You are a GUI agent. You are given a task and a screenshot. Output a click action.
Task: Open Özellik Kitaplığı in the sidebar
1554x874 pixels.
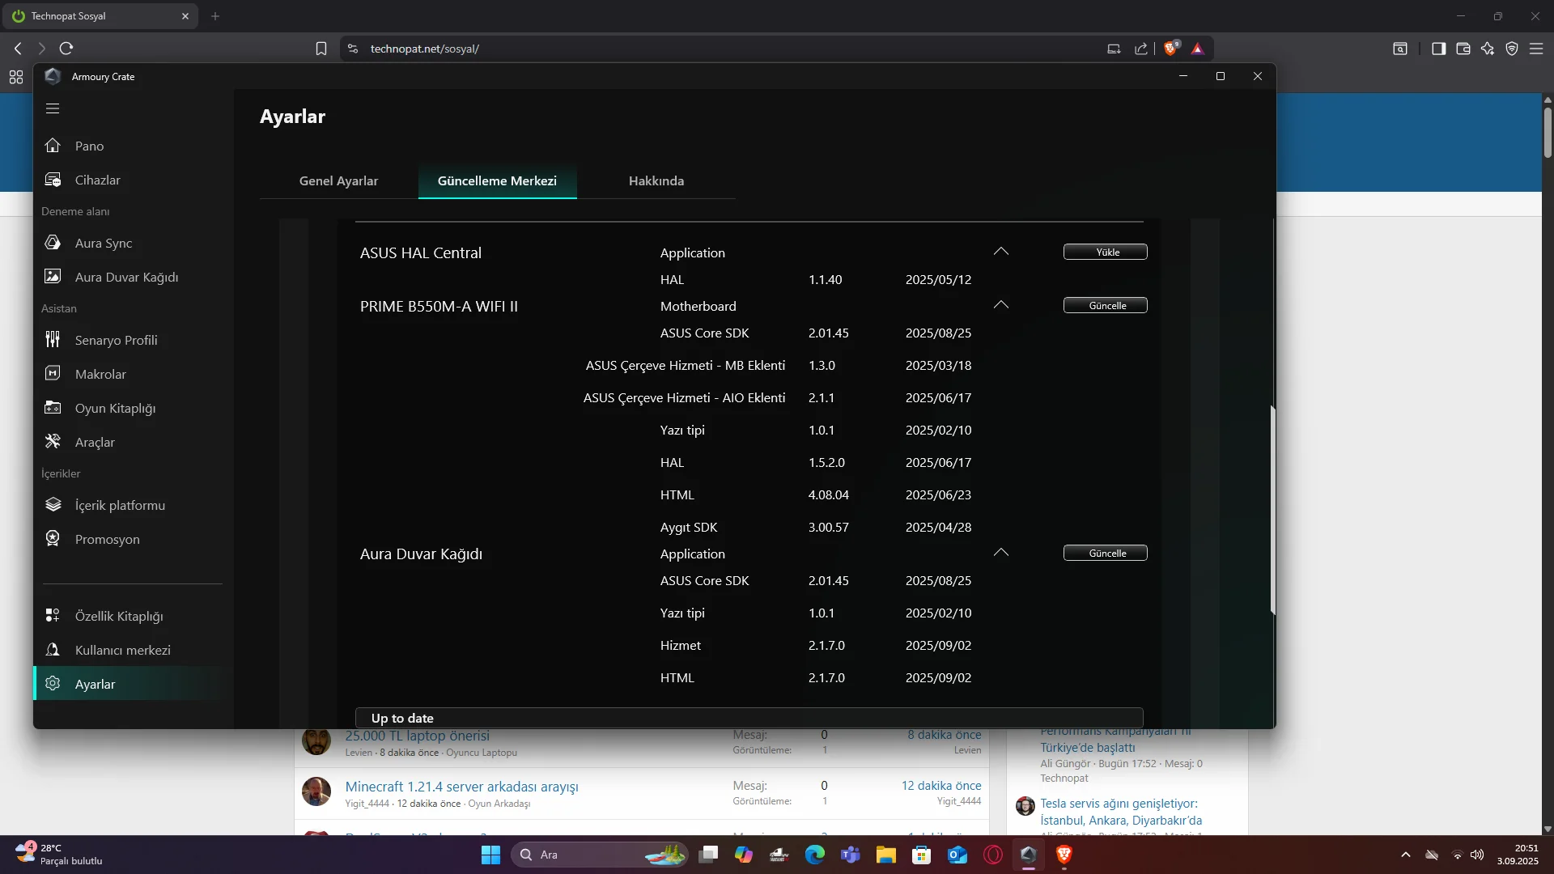118,616
